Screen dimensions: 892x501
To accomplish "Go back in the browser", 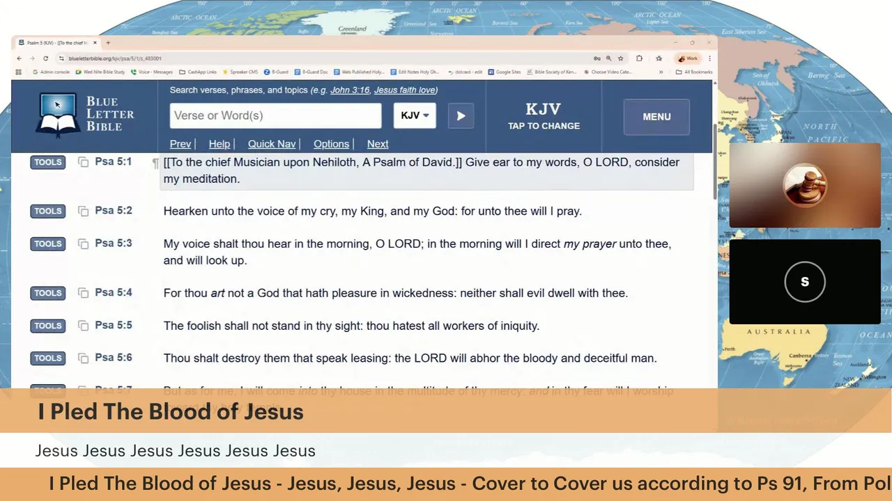I will pos(20,58).
